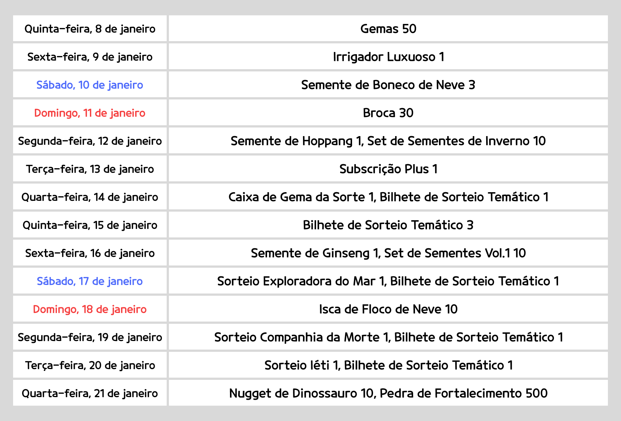Viewport: 621px width, 421px height.
Task: Click Quarta-feira, 14 de janeiro date
Action: 90,197
